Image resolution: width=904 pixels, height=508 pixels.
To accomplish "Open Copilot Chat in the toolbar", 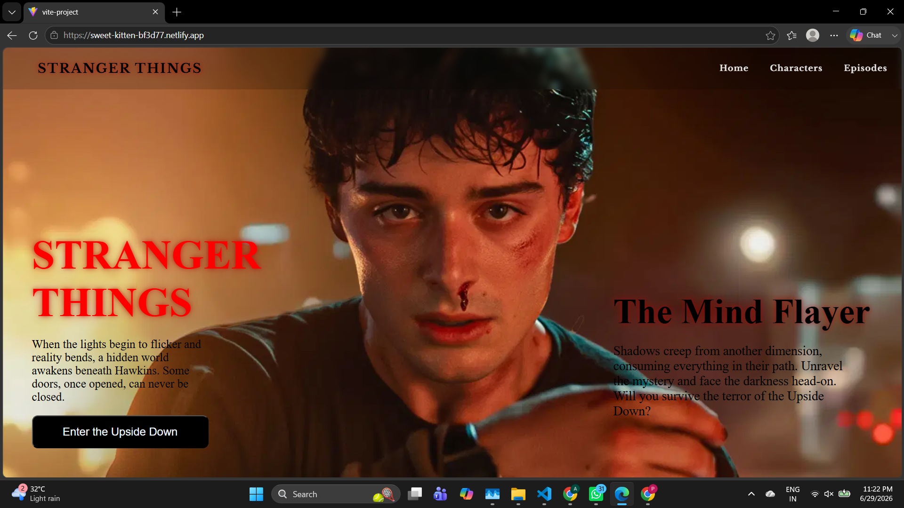I will pos(866,35).
